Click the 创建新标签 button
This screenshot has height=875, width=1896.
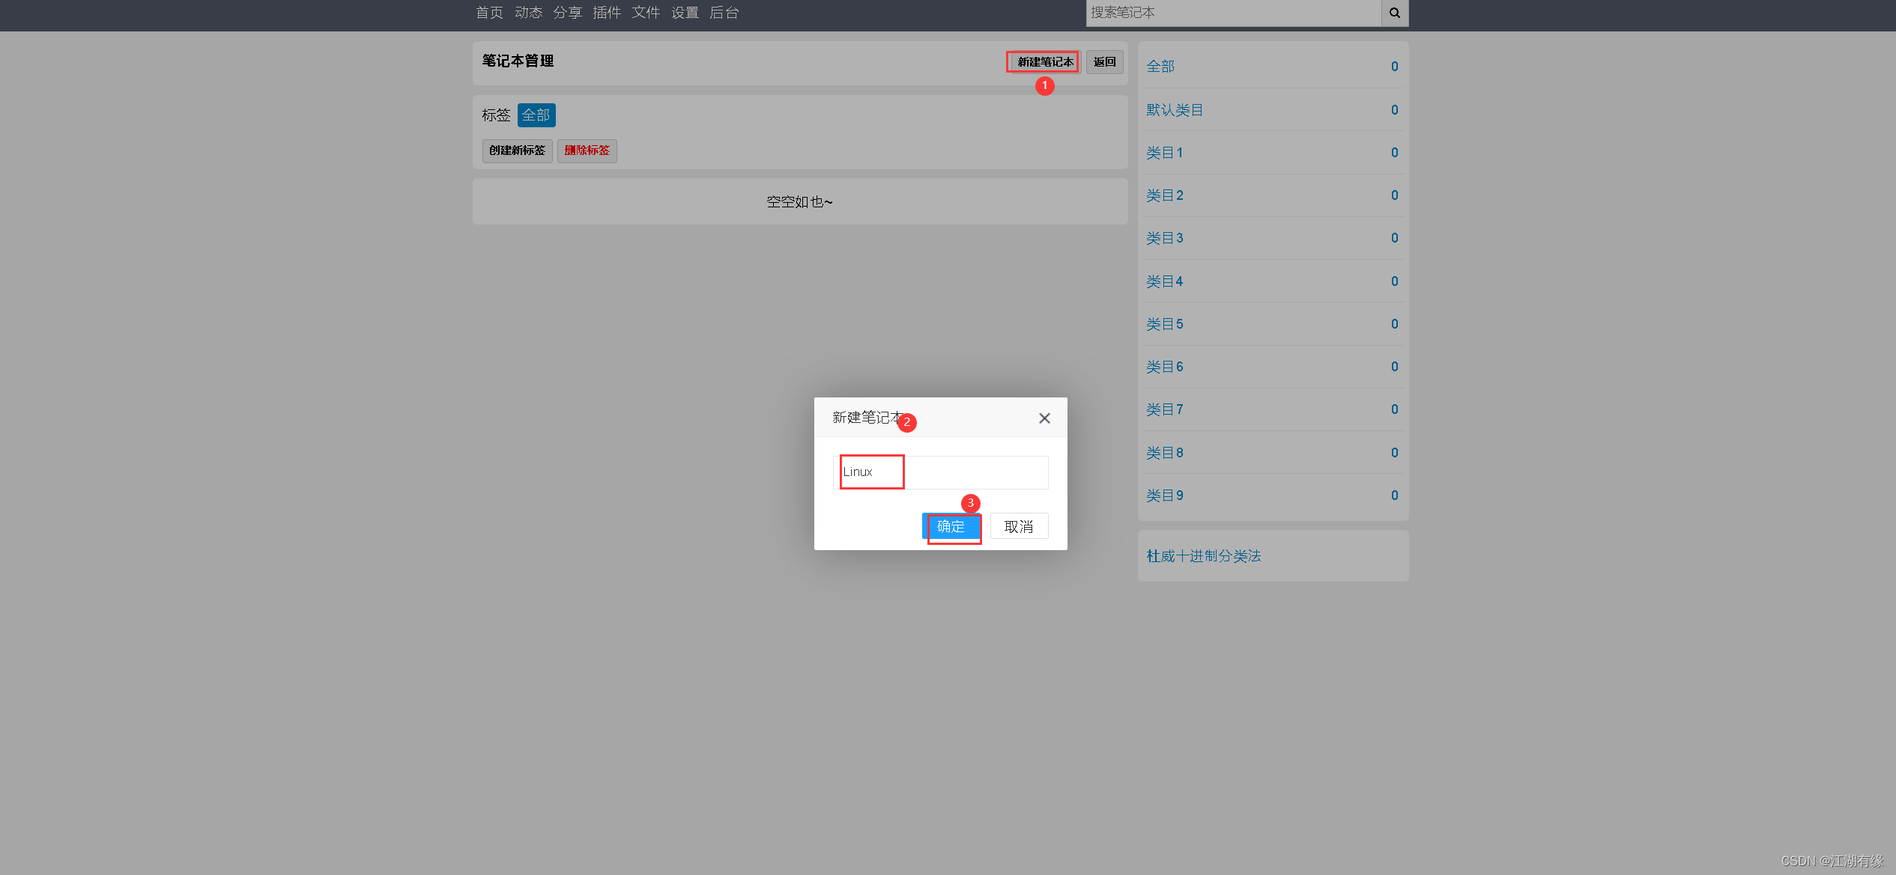pos(517,150)
